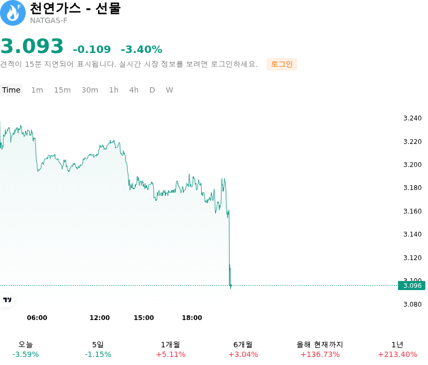Select the 5일 performance range
This screenshot has height=365, width=428.
click(x=98, y=349)
